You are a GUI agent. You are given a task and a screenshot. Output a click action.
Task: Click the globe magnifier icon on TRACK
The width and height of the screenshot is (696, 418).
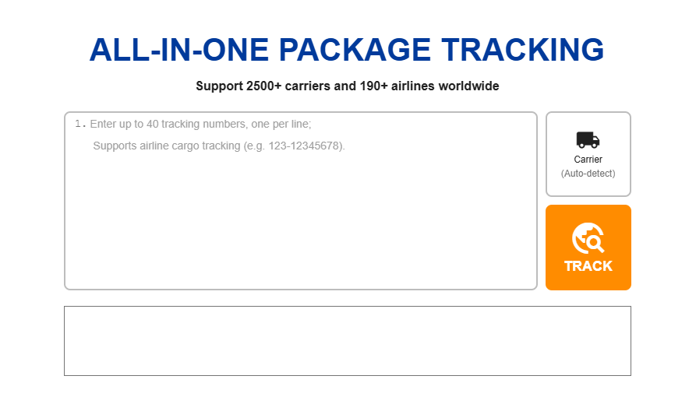pyautogui.click(x=588, y=238)
